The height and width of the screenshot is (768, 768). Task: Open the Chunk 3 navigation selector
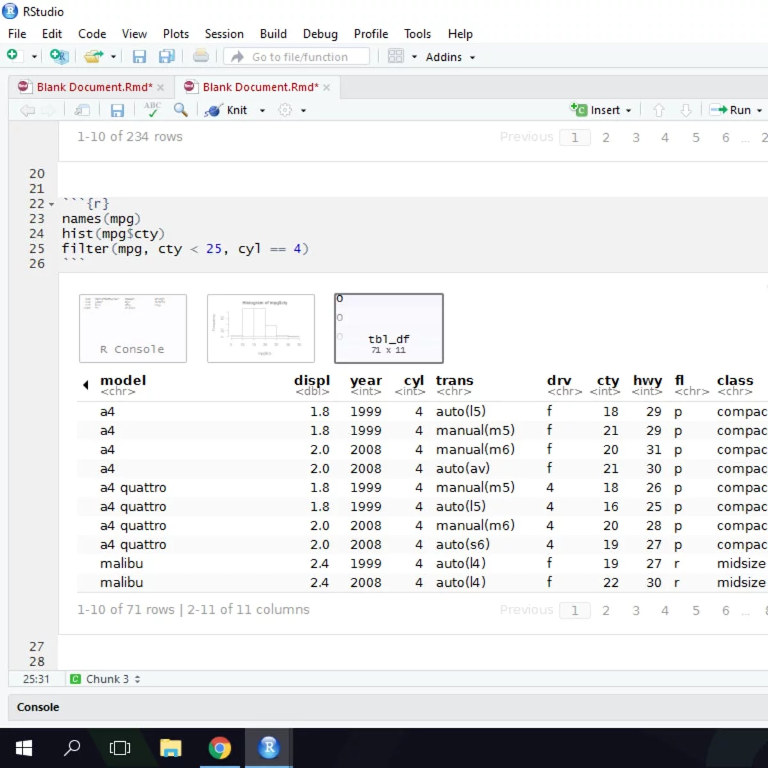coord(106,679)
